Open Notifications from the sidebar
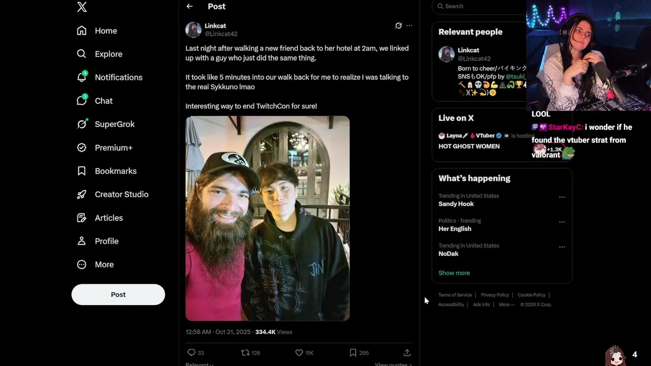The height and width of the screenshot is (366, 651). pos(118,77)
